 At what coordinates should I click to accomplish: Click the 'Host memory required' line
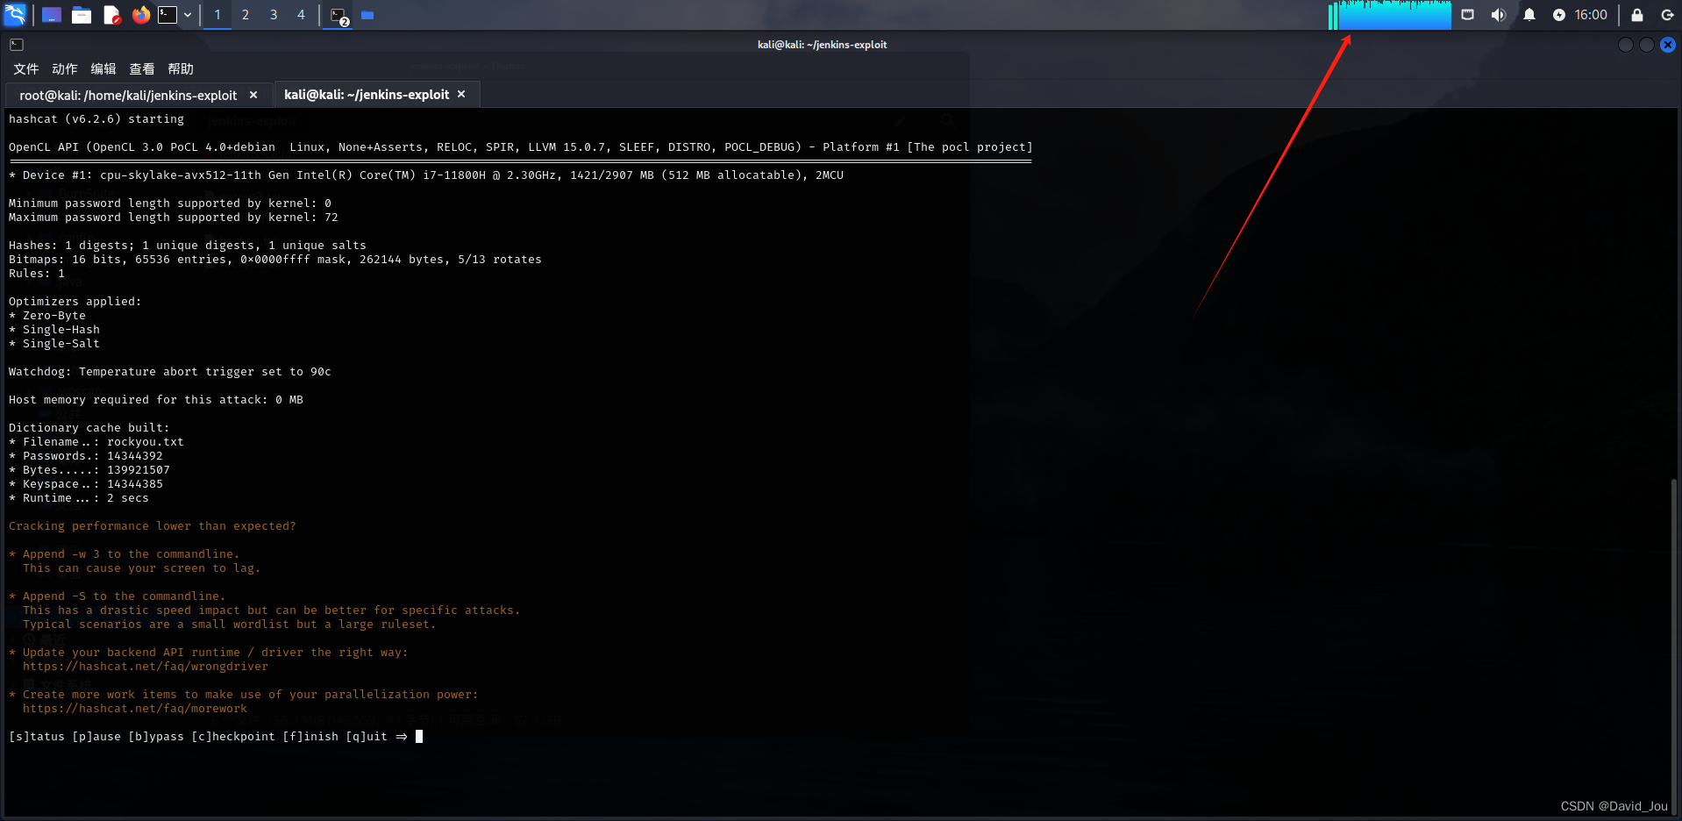click(x=156, y=400)
